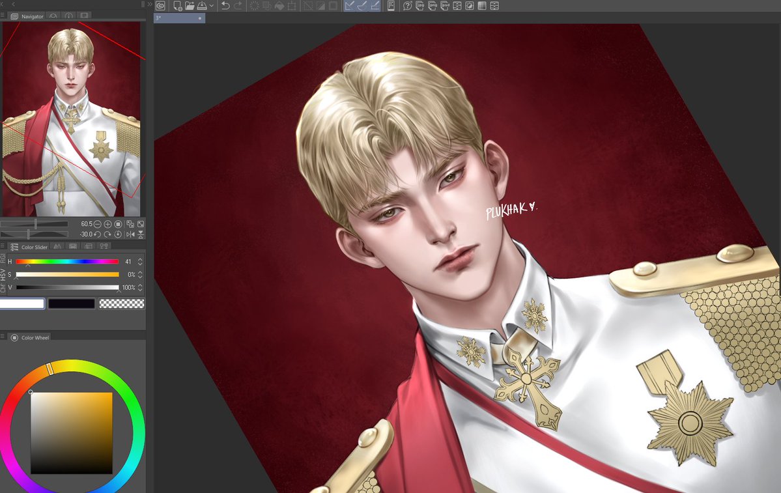
Task: Click the grid pattern toolbar icon
Action: [482, 6]
